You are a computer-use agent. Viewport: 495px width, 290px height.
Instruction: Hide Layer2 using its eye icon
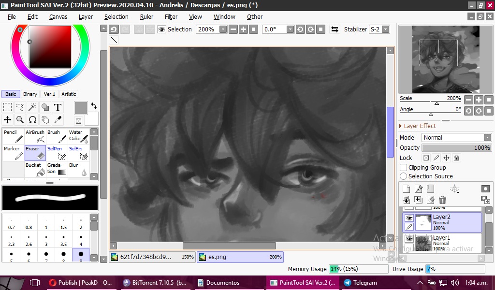click(409, 218)
